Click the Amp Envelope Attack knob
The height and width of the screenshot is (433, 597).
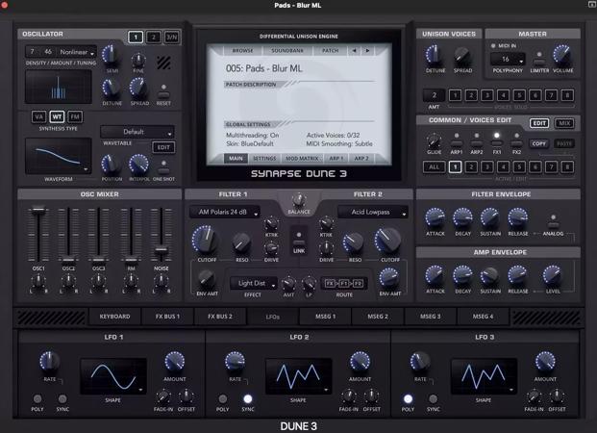(x=435, y=273)
